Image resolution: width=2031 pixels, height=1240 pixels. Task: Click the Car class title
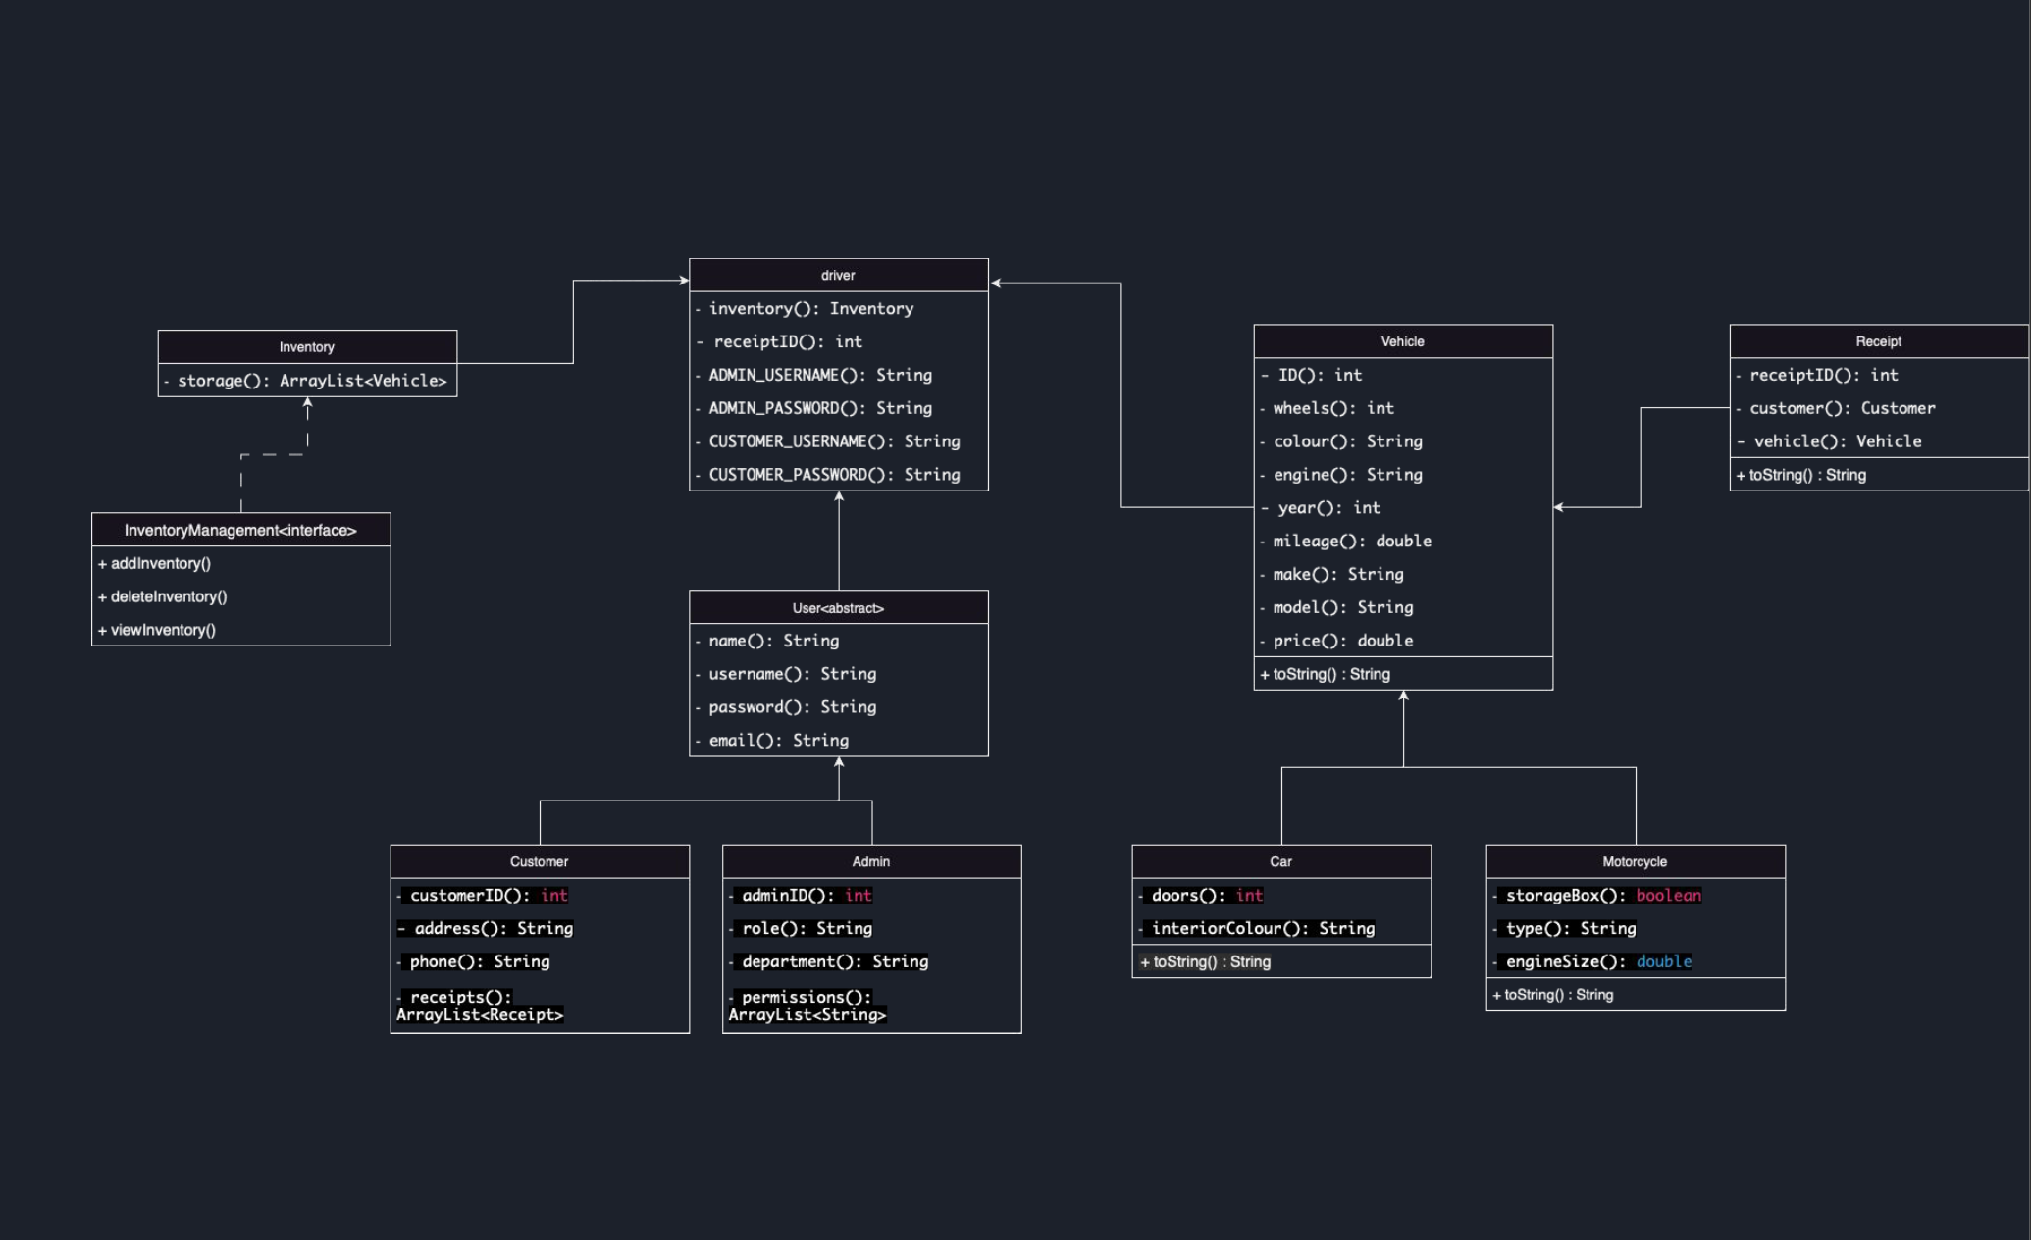[1281, 861]
